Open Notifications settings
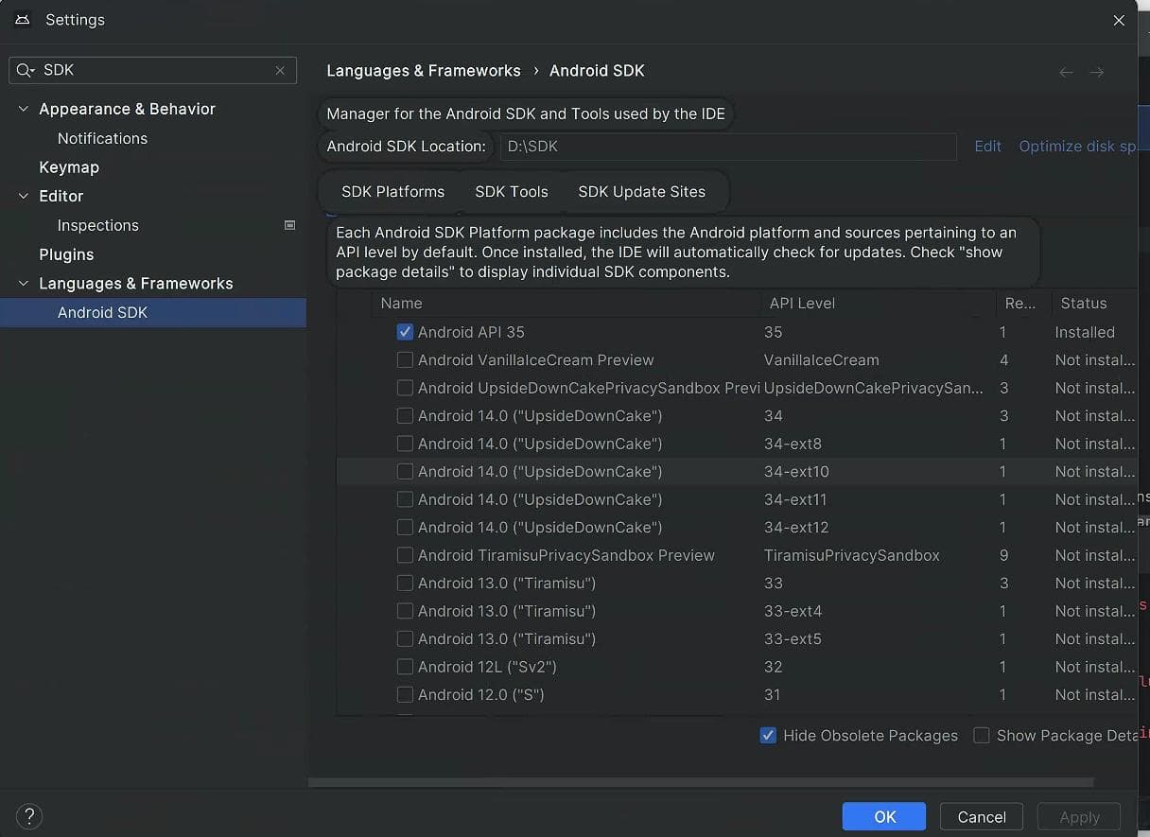Viewport: 1150px width, 837px height. (102, 138)
